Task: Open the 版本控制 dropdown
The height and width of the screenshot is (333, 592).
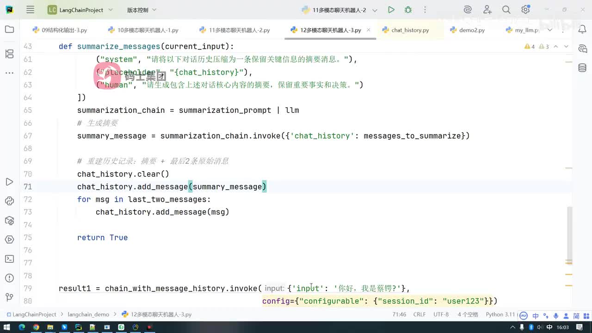Action: [x=142, y=10]
